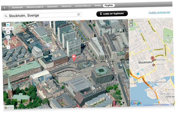Open the 'Flygfoto, så funkar det!' link

(x=160, y=13)
